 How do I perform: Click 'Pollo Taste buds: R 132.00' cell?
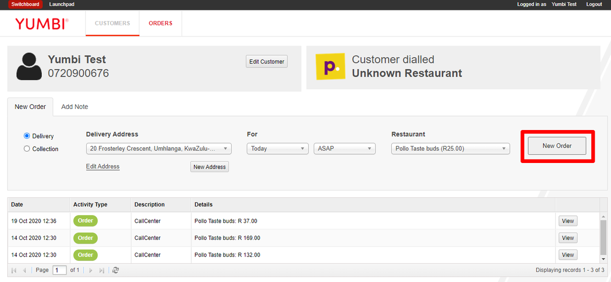pyautogui.click(x=373, y=255)
